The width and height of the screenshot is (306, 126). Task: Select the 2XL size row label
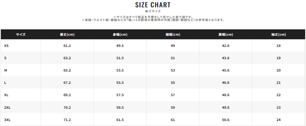point(7,108)
